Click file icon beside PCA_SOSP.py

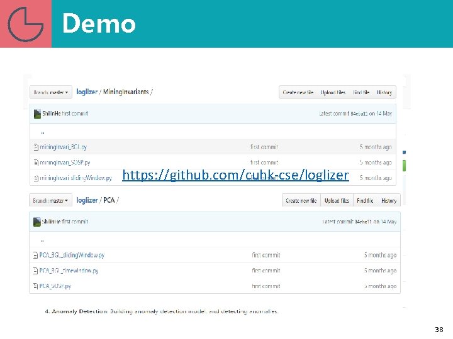point(35,286)
